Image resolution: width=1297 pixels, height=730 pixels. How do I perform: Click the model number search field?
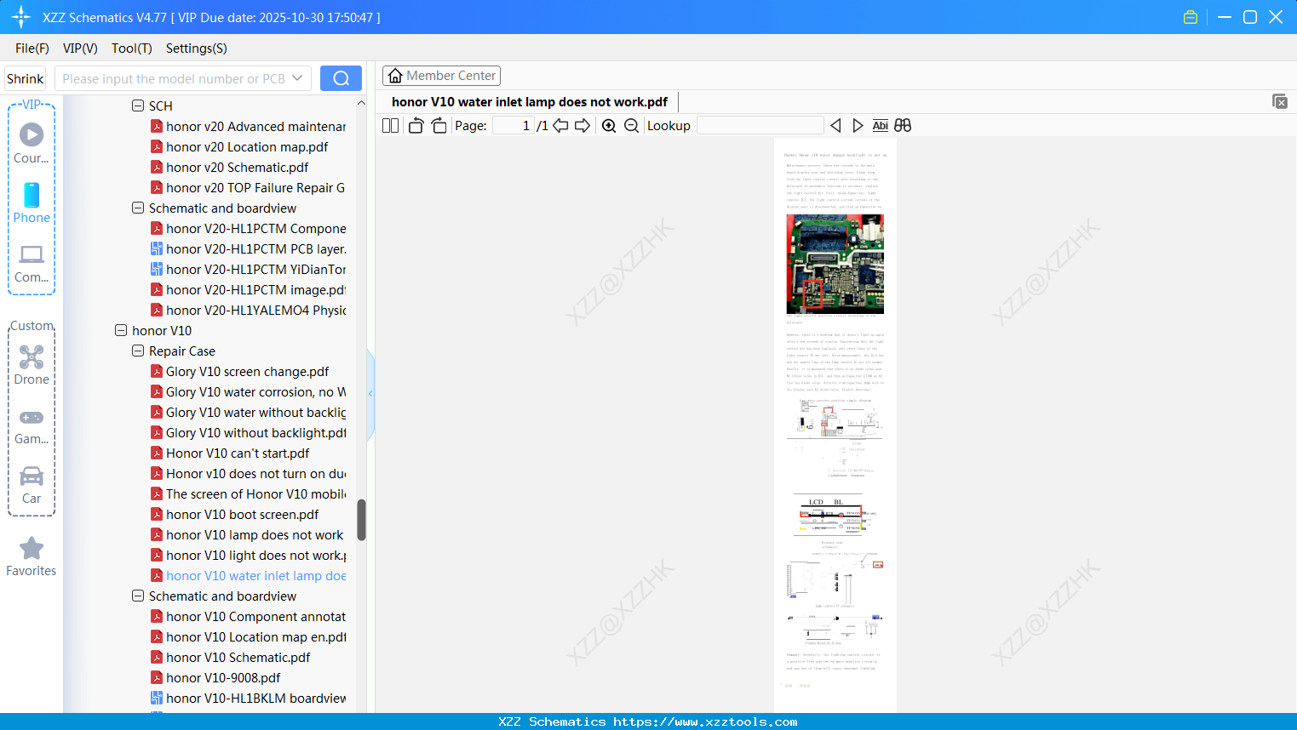[174, 78]
